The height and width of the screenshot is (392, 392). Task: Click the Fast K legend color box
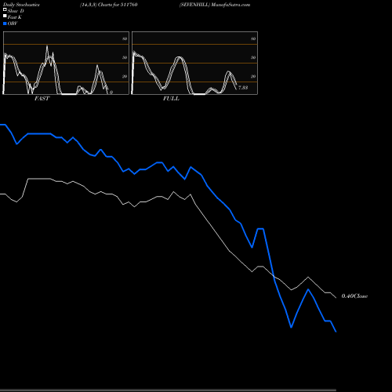point(5,16)
